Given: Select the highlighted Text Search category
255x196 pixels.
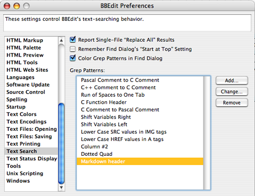Looking at the screenshot, I should (x=31, y=151).
